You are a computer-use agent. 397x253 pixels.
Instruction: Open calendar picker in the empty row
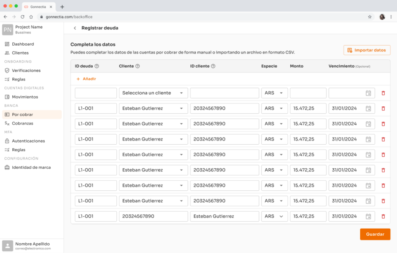[368, 93]
